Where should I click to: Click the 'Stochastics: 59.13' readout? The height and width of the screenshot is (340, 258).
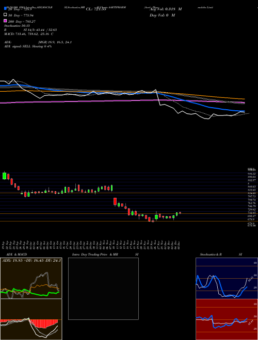[x=17, y=26]
